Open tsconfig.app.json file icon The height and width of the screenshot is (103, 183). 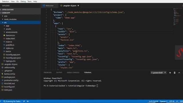tap(4, 55)
